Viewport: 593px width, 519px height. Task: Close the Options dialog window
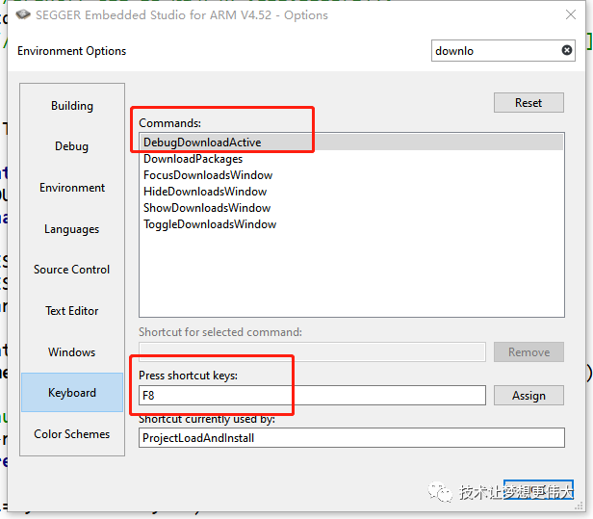(x=570, y=14)
